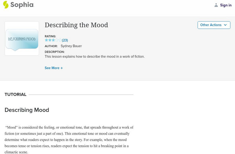The image size is (235, 154).
Task: Click the lesson description sentence
Action: (95, 57)
